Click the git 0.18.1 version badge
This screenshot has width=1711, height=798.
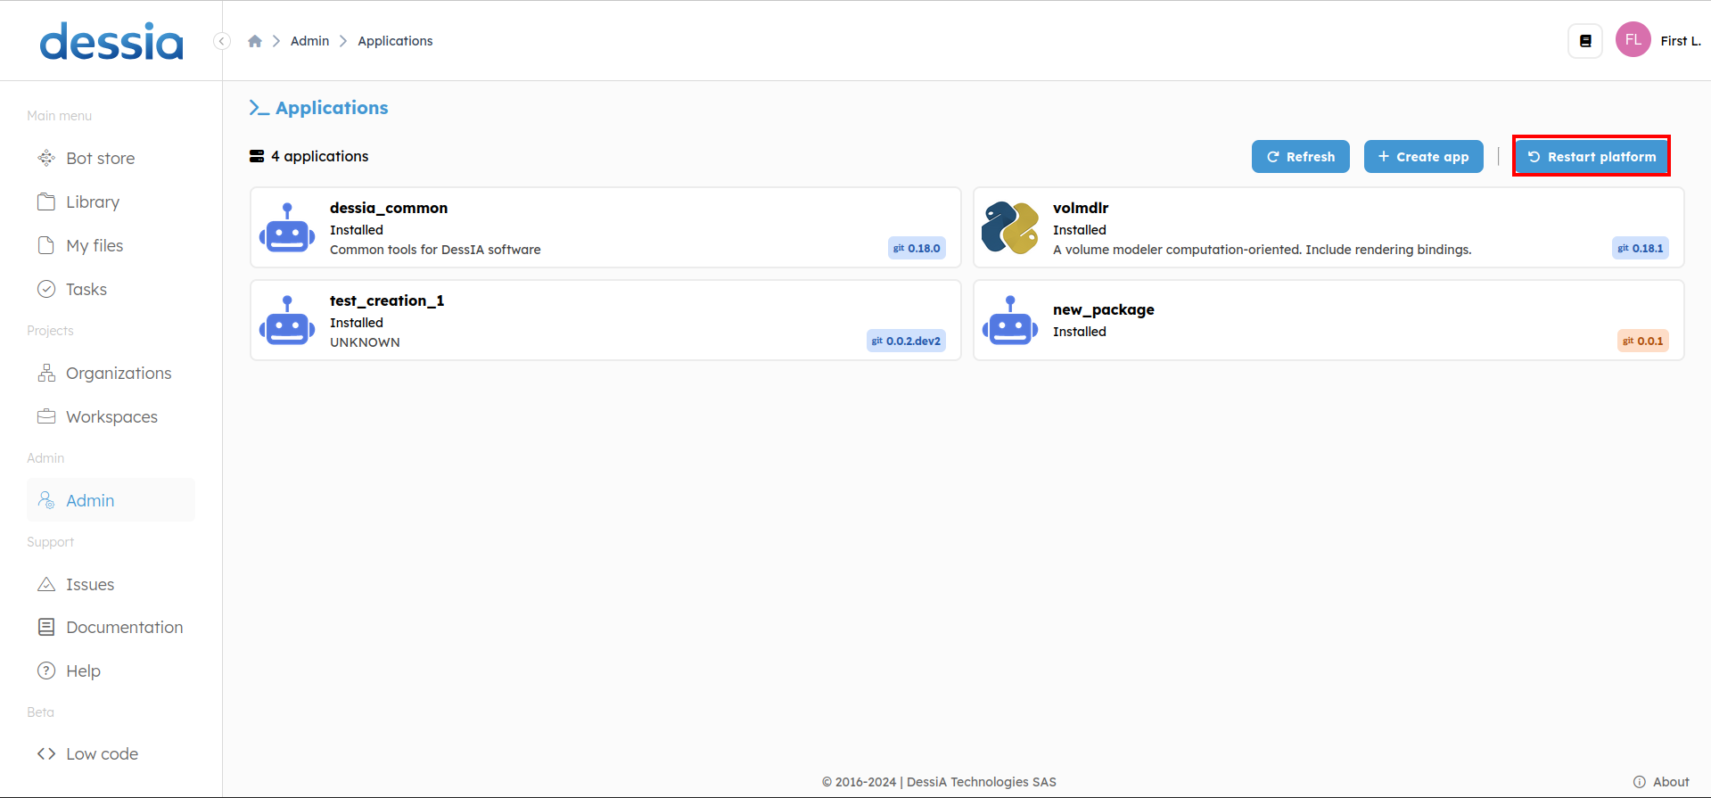[1641, 249]
